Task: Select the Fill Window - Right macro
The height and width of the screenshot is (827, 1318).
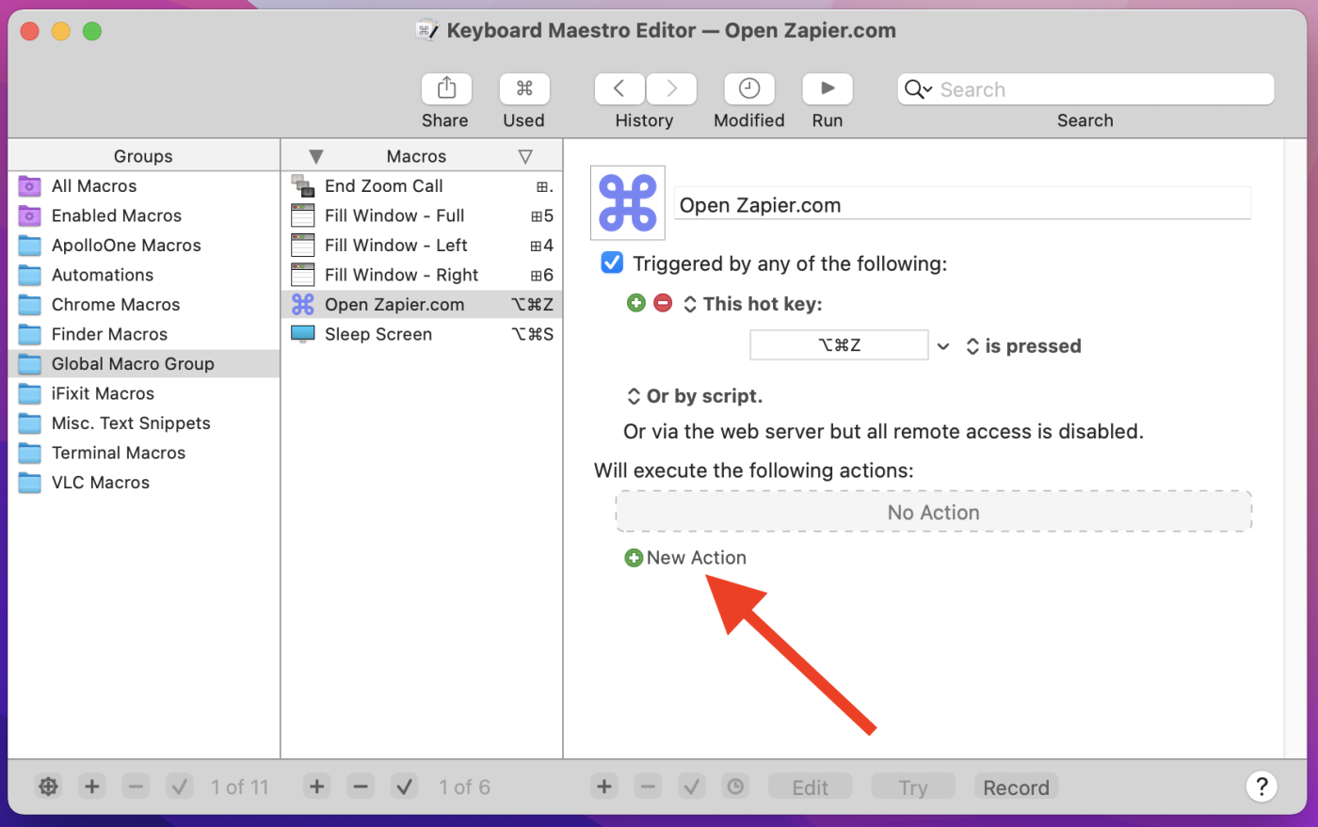Action: 422,275
